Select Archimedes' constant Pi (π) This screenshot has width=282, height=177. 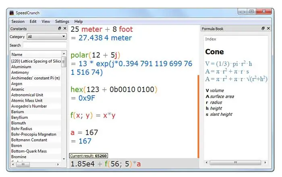[x=36, y=78]
